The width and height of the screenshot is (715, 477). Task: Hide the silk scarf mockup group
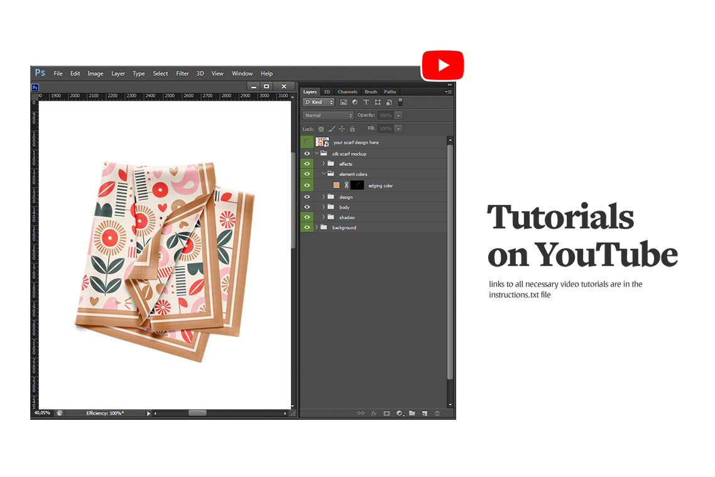tap(307, 153)
